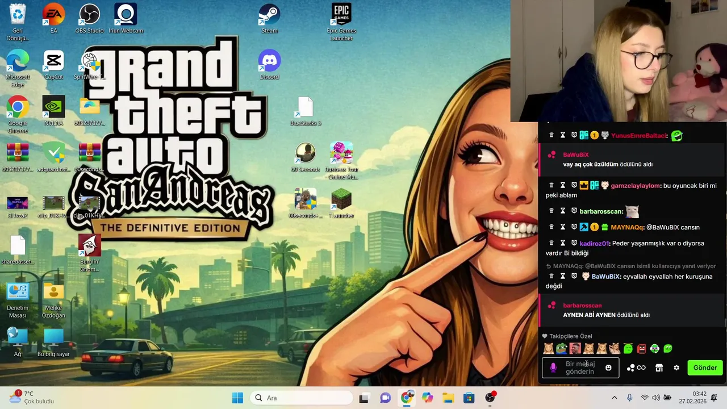Open the Recycle Bin (Geri Dönüşüm) icon

(x=18, y=22)
